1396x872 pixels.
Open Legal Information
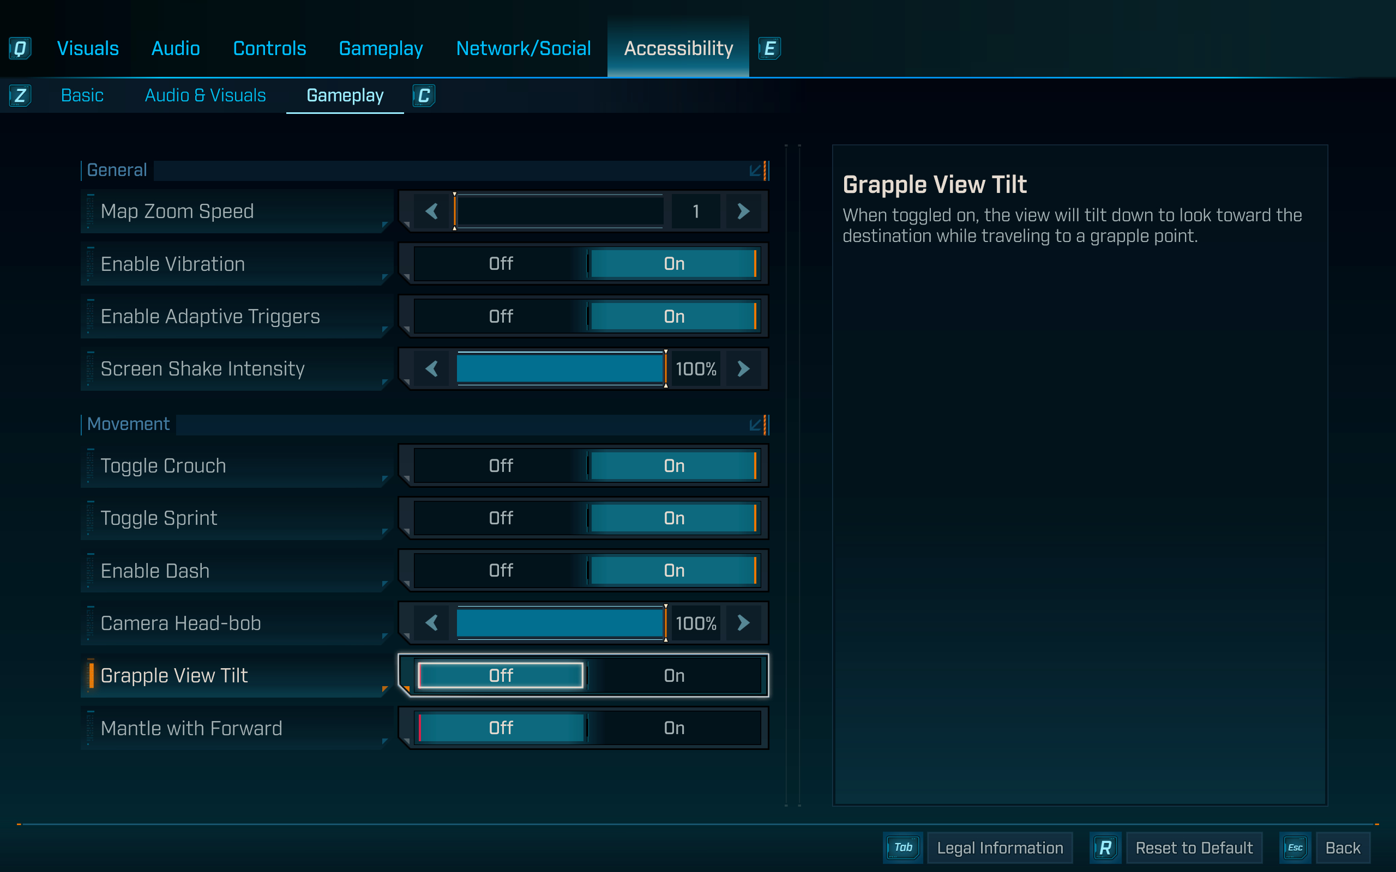[1000, 847]
